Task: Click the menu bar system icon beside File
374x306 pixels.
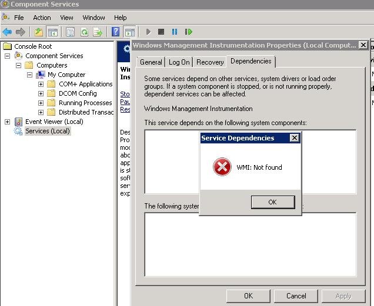Action: pos(5,17)
